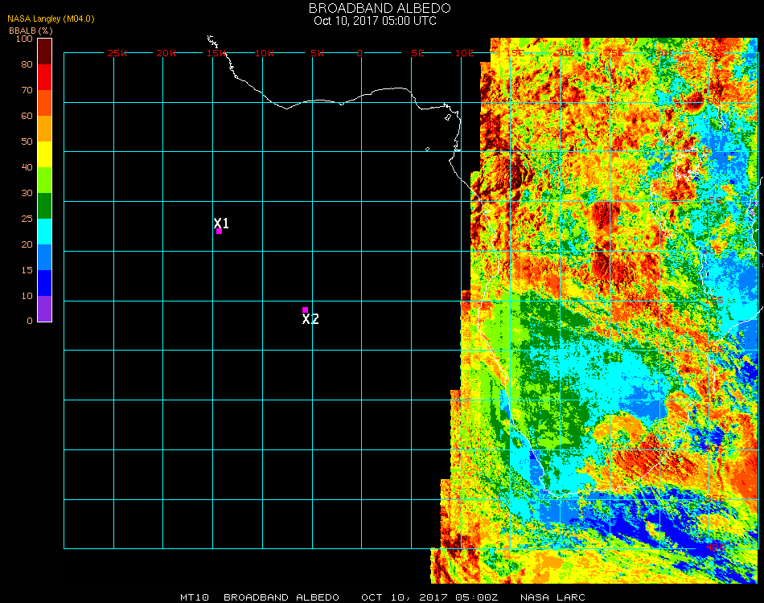Image resolution: width=764 pixels, height=603 pixels.
Task: Pick the purple 0-10 colorbar segment
Action: point(45,309)
